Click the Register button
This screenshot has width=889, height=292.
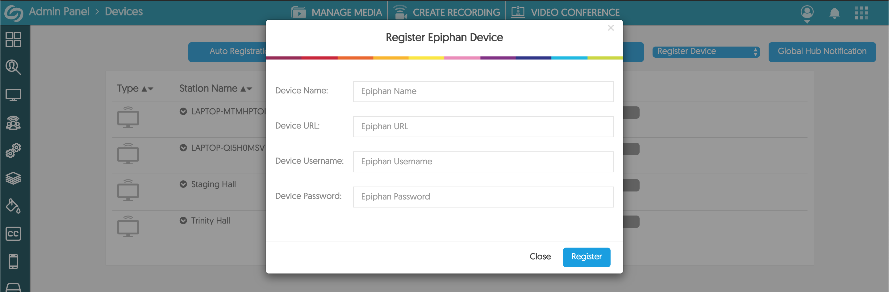tap(586, 257)
